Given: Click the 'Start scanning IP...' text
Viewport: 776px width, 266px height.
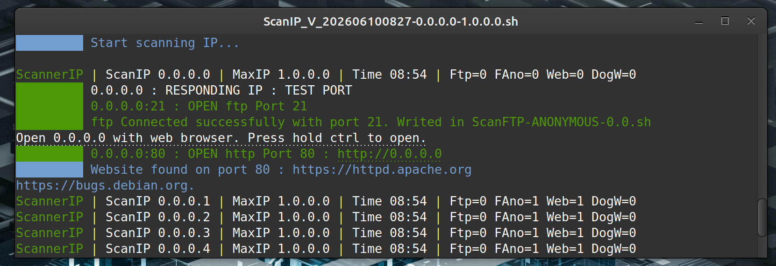Looking at the screenshot, I should click(165, 43).
